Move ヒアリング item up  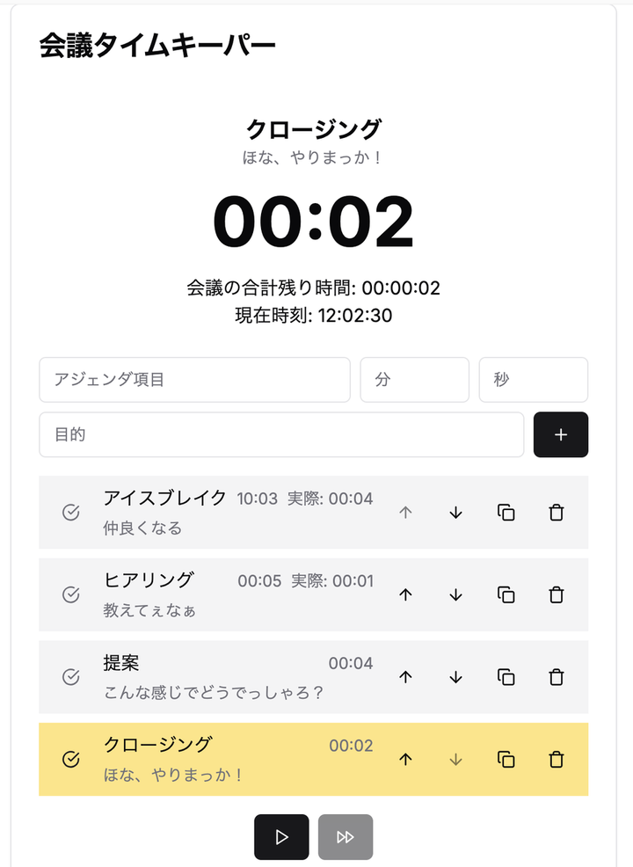(x=405, y=595)
